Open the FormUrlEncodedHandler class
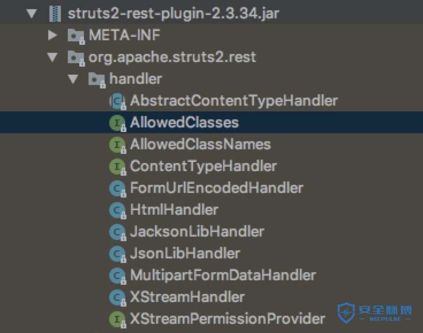The image size is (423, 333). coord(216,188)
